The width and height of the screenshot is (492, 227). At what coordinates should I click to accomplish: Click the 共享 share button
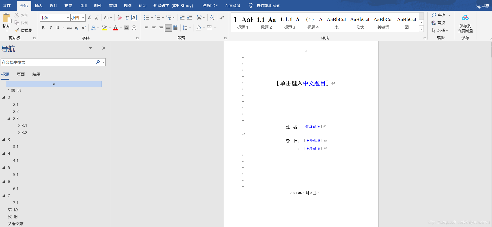click(483, 6)
